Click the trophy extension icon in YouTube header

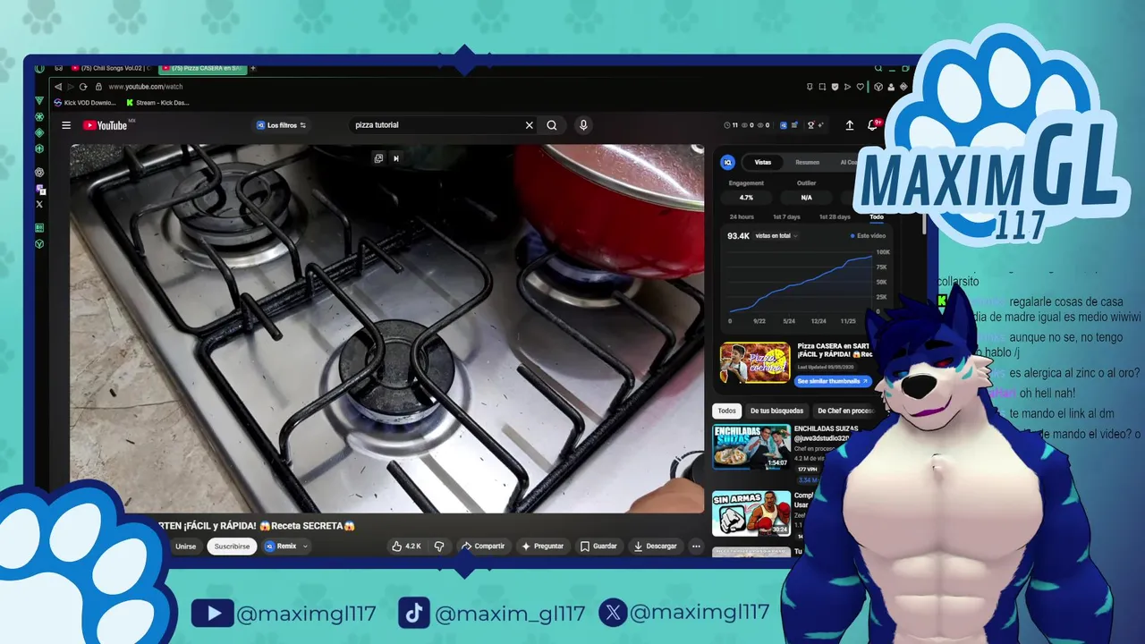point(811,125)
